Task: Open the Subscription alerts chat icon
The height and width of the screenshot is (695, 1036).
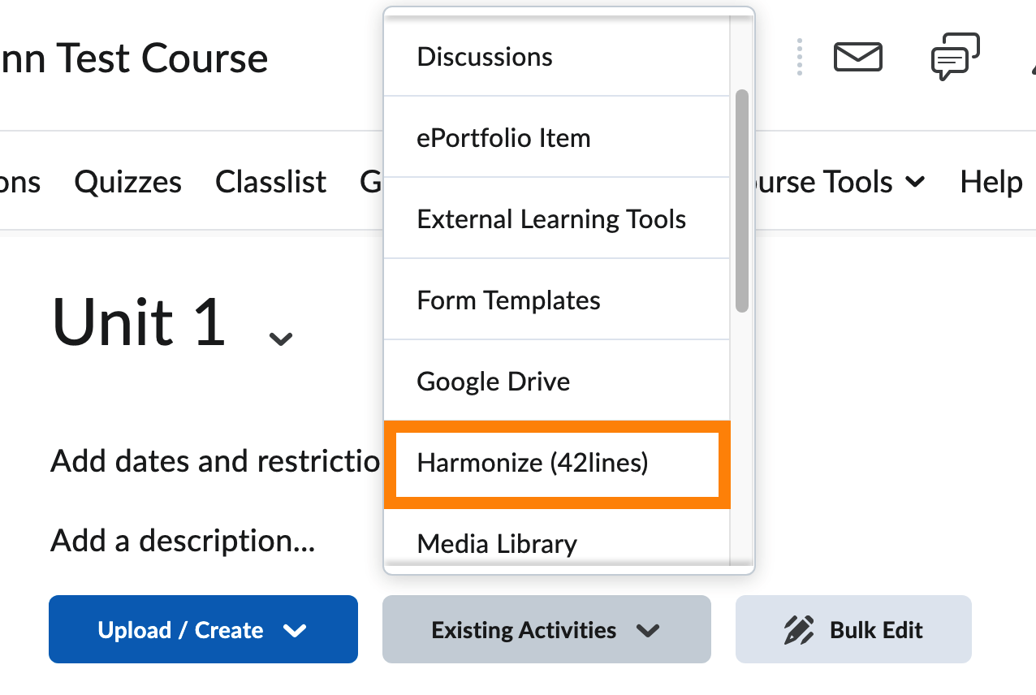Action: tap(954, 57)
